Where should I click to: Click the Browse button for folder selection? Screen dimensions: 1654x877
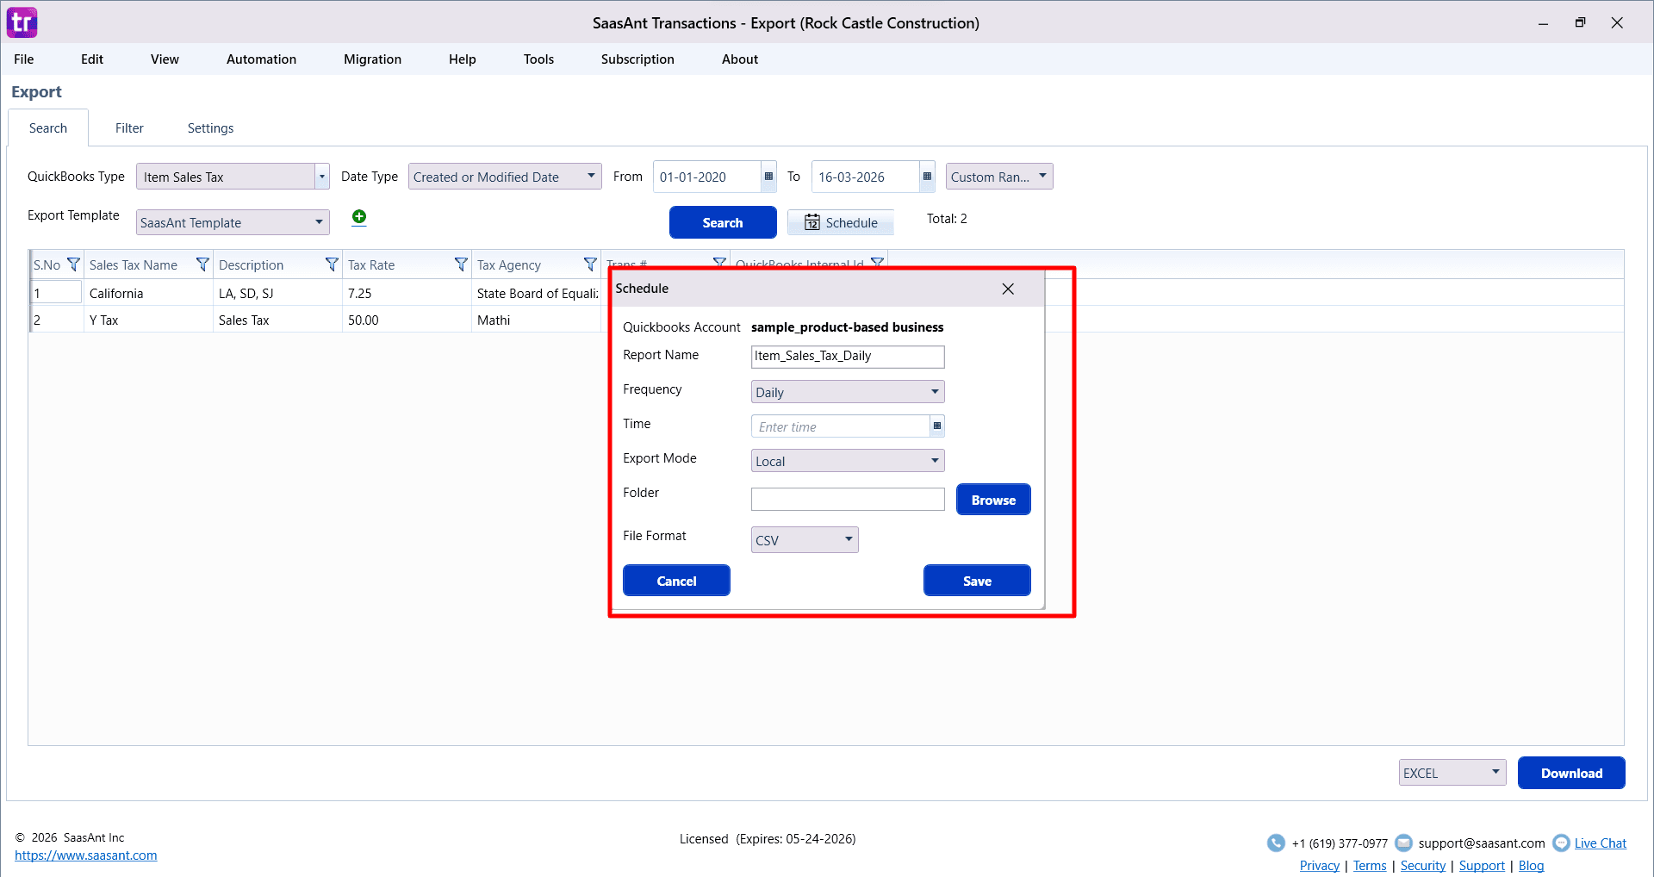(x=992, y=500)
